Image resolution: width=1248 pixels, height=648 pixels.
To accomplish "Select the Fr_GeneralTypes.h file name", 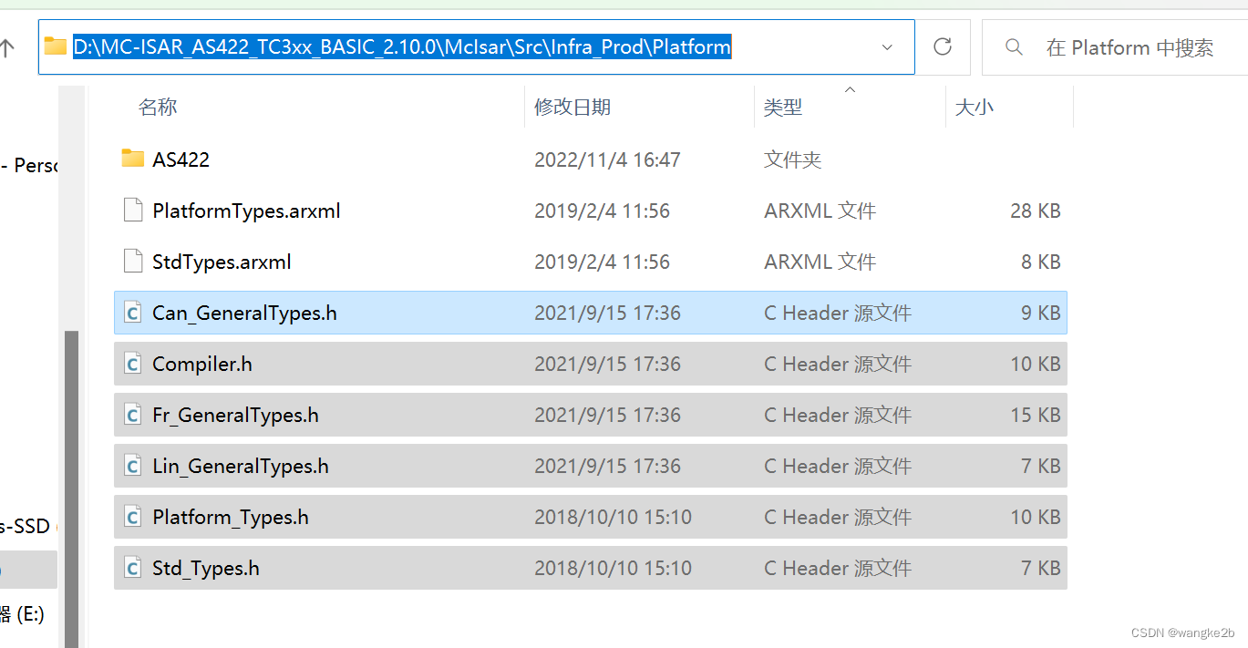I will 235,415.
